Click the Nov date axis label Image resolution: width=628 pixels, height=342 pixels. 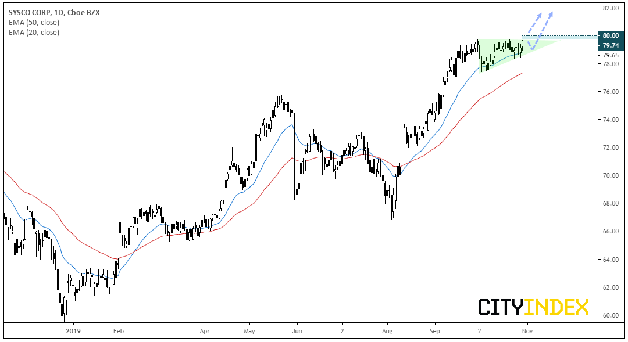(527, 331)
